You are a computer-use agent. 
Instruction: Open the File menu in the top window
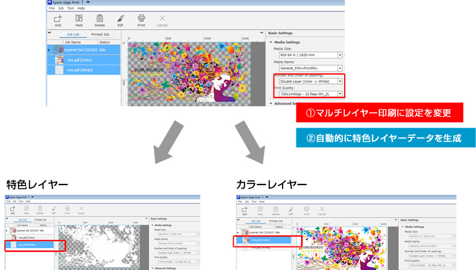(52, 8)
